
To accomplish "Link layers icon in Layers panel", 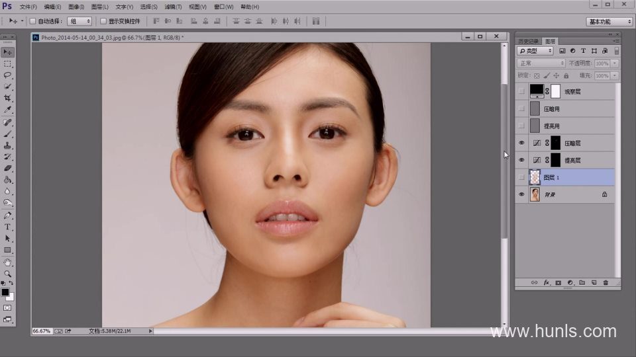I will pyautogui.click(x=534, y=282).
